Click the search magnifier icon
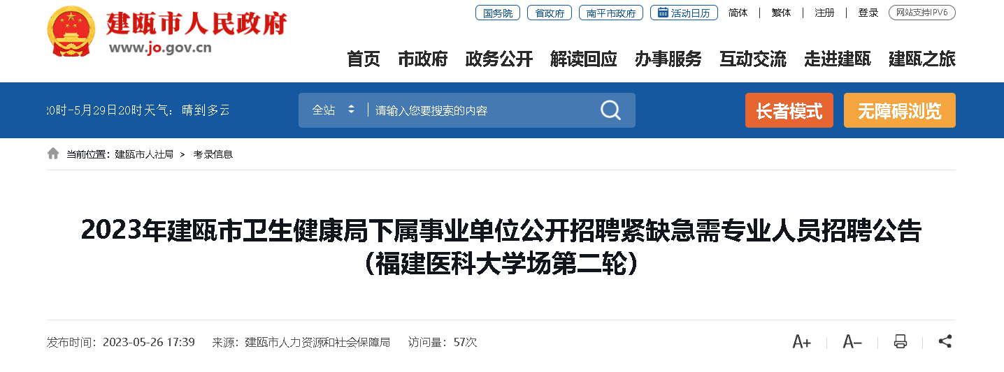This screenshot has width=1004, height=372. (x=610, y=110)
